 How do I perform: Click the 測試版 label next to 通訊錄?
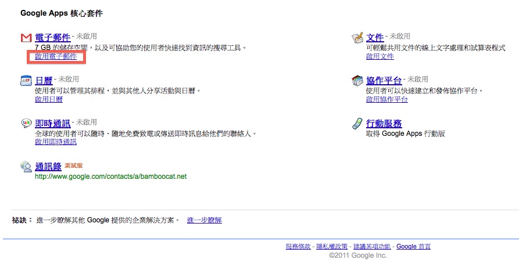pos(73,165)
